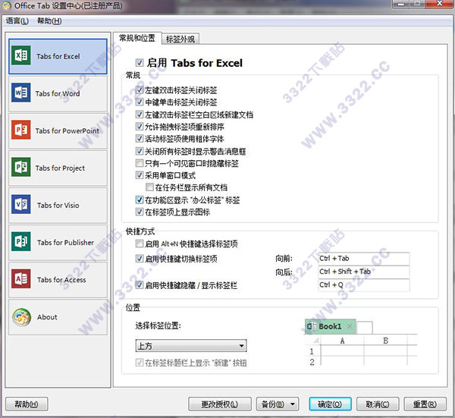Click the 帮助 button at bottom left

coord(27,404)
